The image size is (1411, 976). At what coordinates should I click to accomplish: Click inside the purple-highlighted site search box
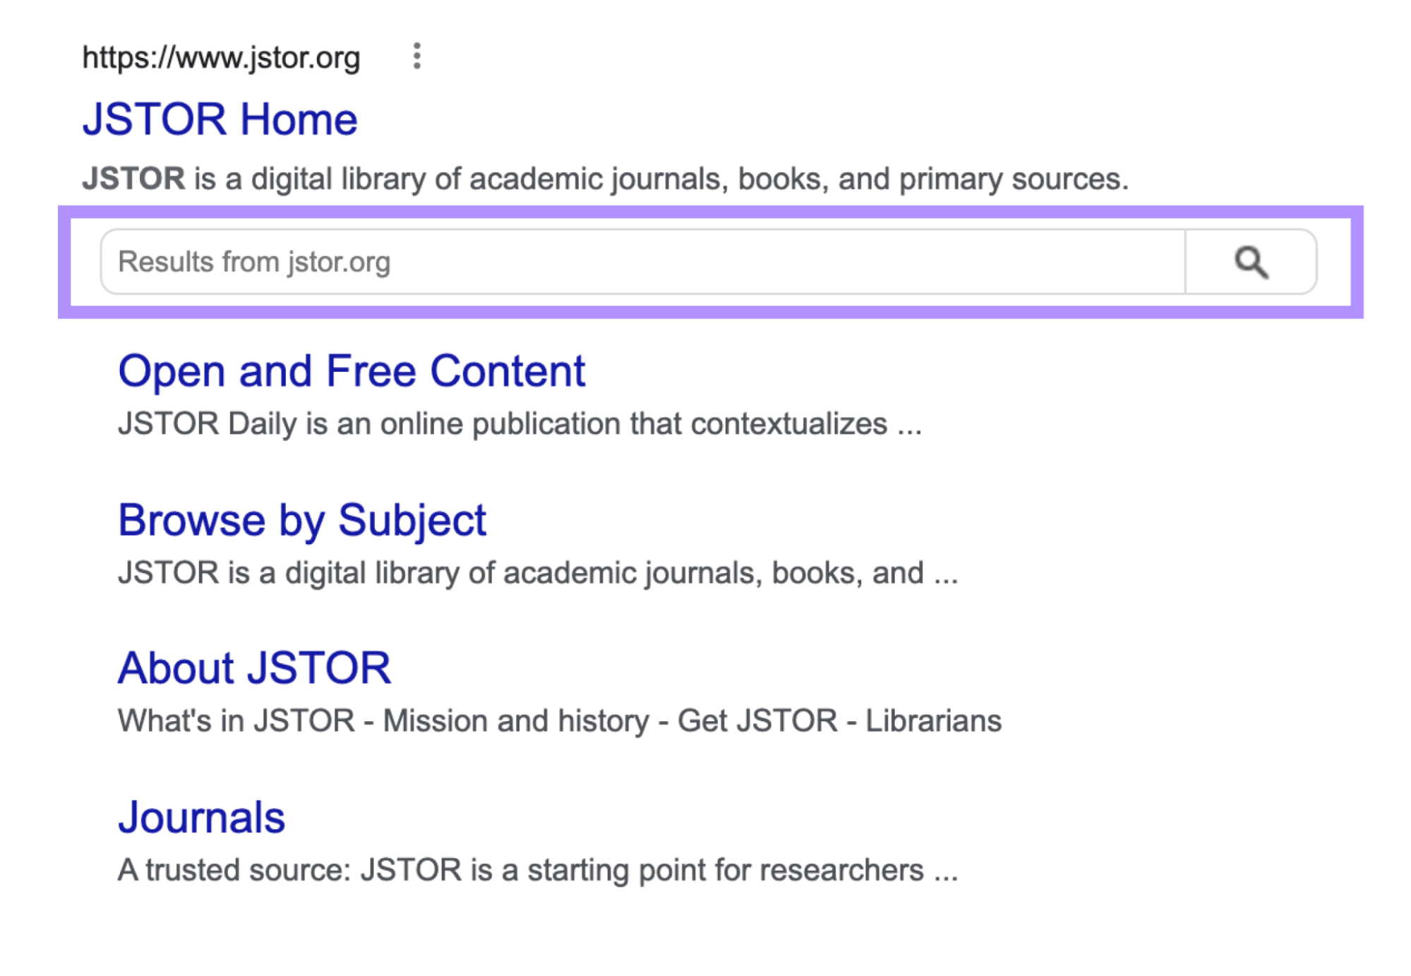click(635, 263)
